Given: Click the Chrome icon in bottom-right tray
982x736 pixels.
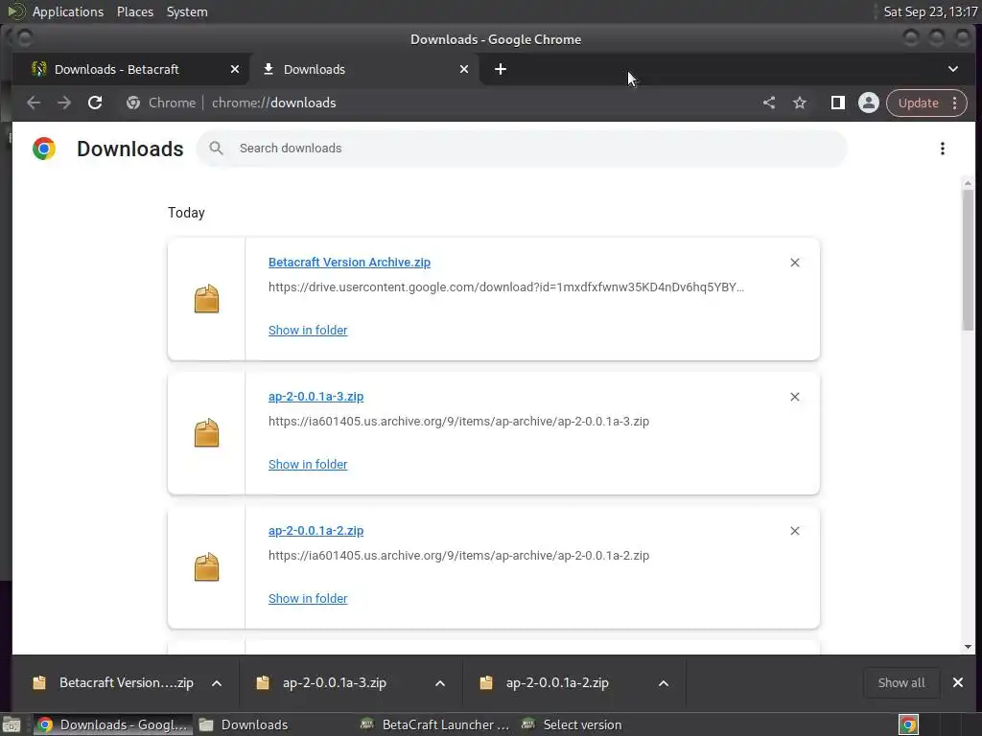Looking at the screenshot, I should [x=908, y=724].
